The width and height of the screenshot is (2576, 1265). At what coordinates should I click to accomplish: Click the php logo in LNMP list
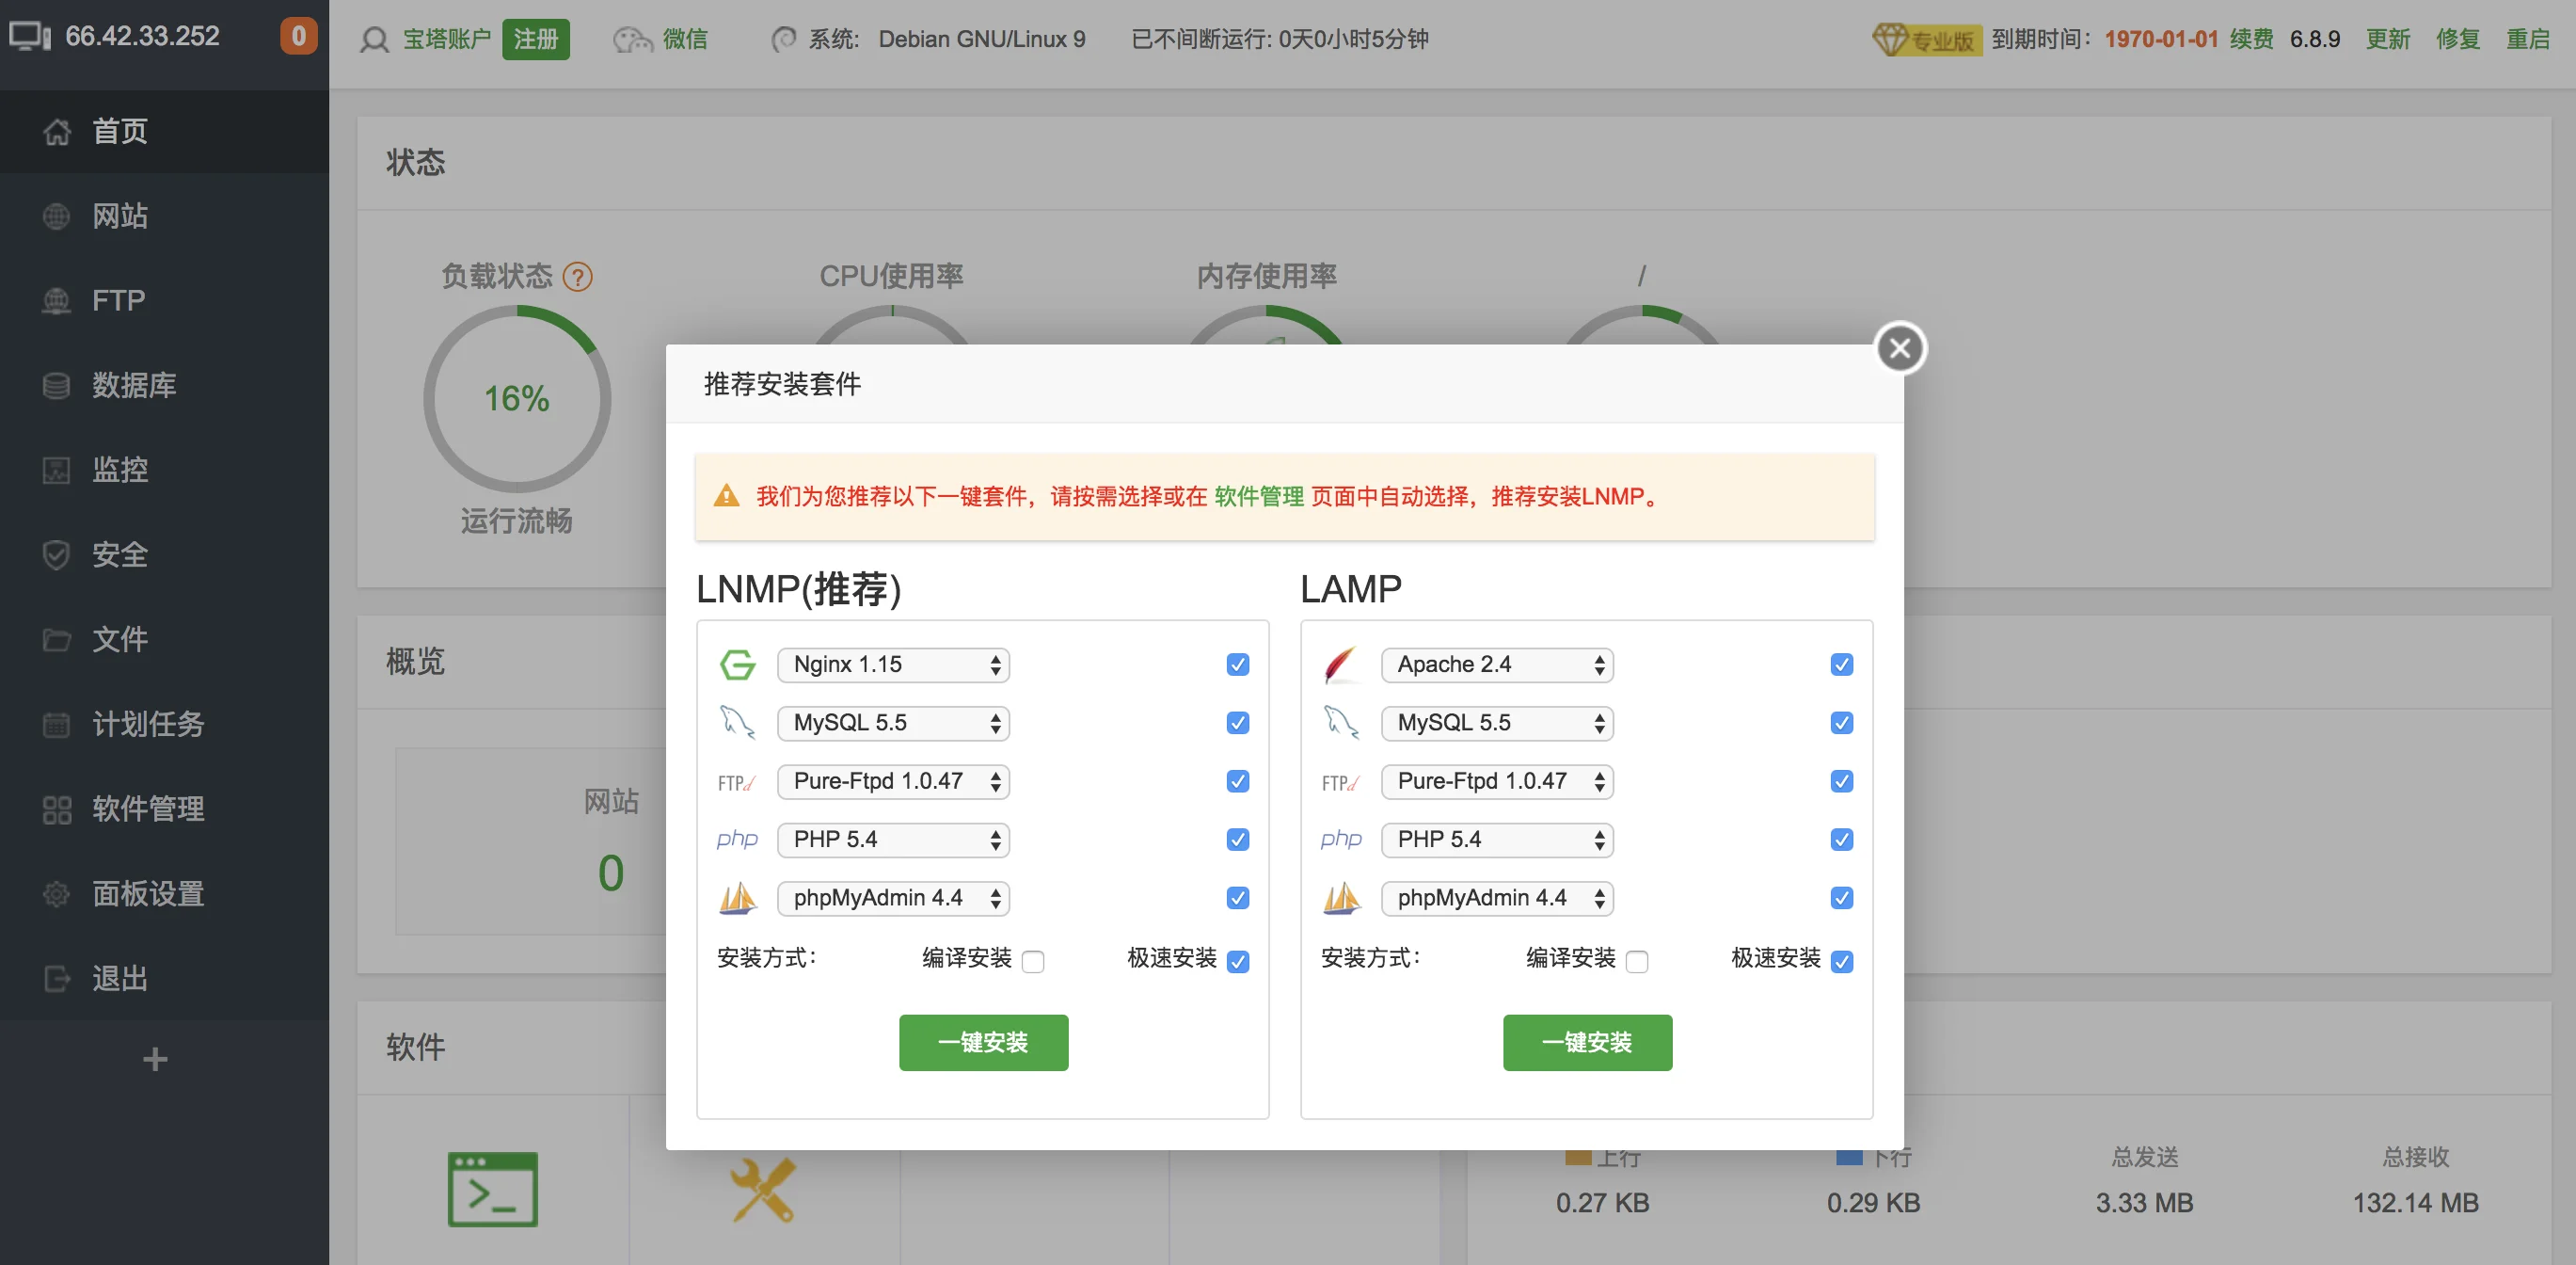tap(737, 839)
